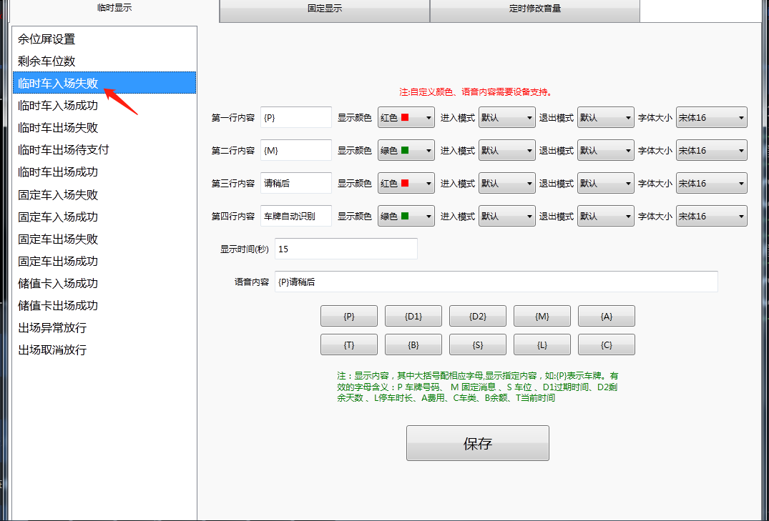Open 显示颜色 dropdown for 第一行内容
This screenshot has height=521, width=769.
pyautogui.click(x=406, y=118)
